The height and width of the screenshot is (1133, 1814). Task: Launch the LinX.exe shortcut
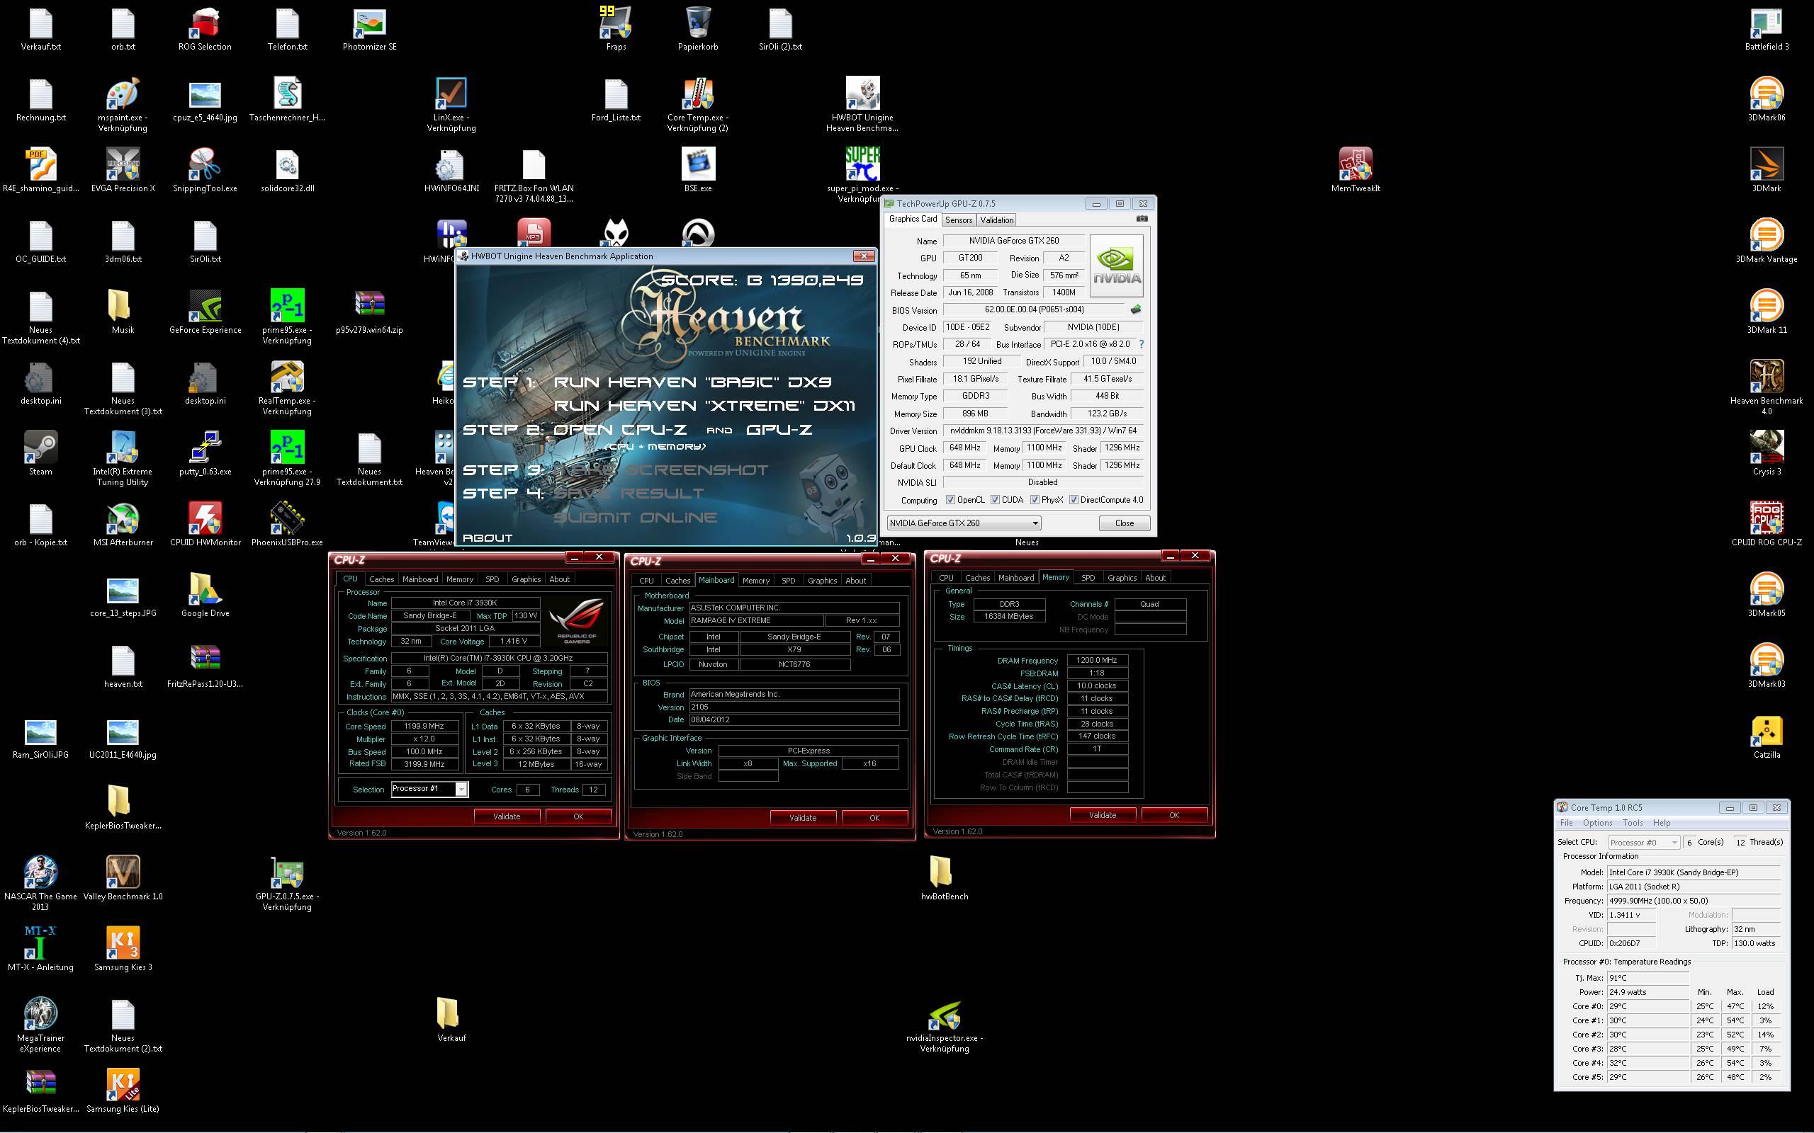tap(451, 105)
